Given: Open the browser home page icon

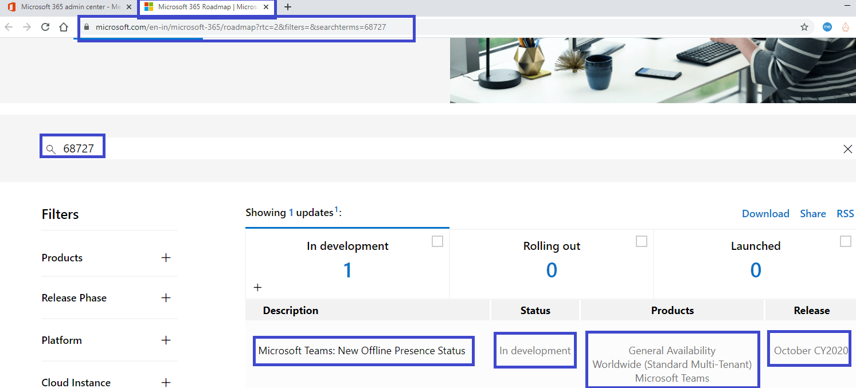Looking at the screenshot, I should click(64, 27).
